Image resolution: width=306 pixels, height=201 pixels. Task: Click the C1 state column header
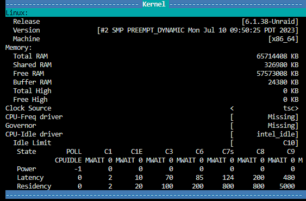click(x=108, y=152)
